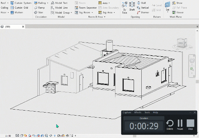Close the {3D} view tab
The width and height of the screenshot is (199, 138).
click(23, 26)
